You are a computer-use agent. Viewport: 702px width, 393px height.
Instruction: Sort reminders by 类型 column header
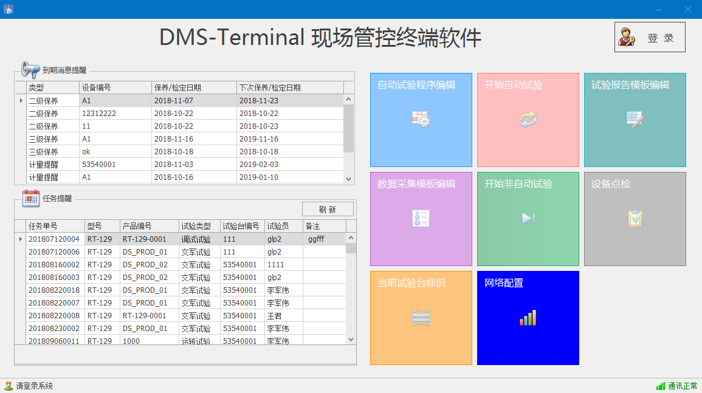[x=52, y=87]
